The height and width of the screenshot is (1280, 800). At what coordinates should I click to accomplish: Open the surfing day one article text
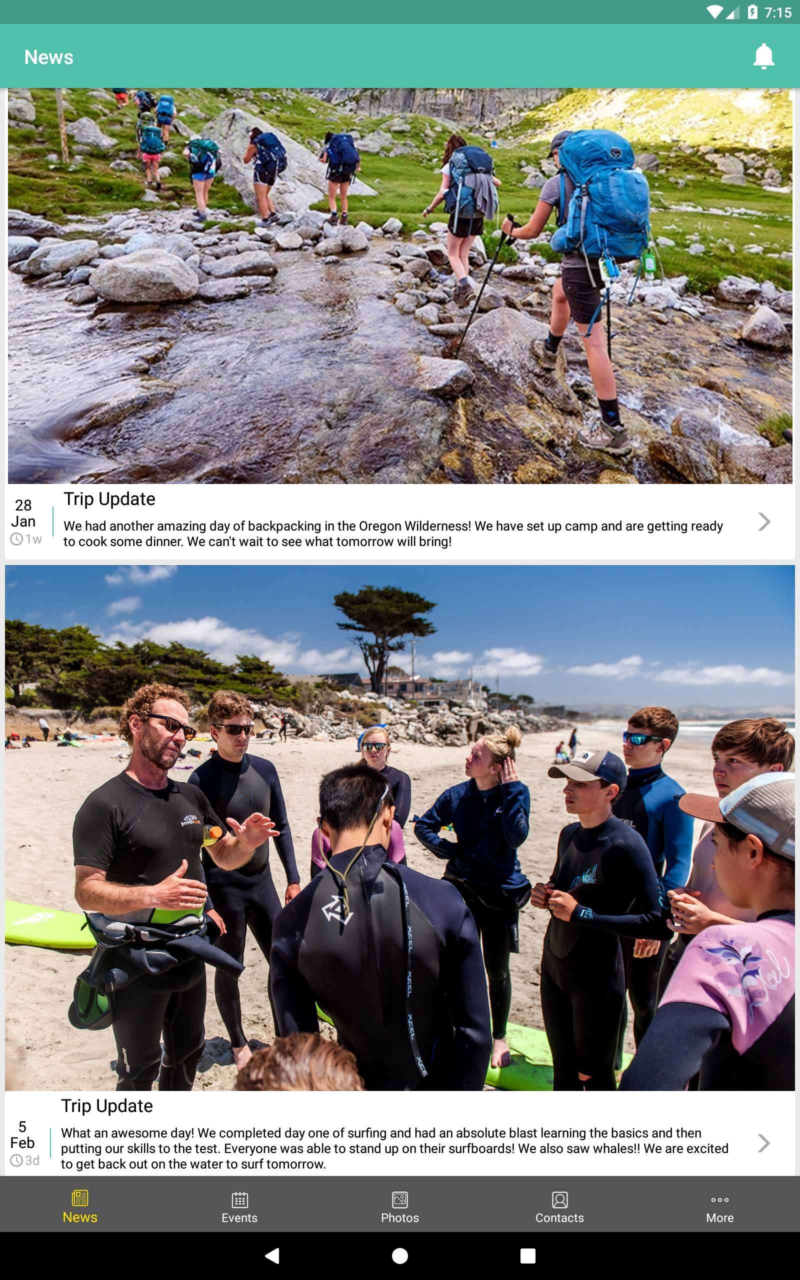(x=394, y=1148)
